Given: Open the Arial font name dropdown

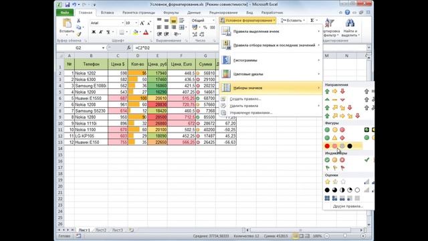Looking at the screenshot, I should [122, 23].
